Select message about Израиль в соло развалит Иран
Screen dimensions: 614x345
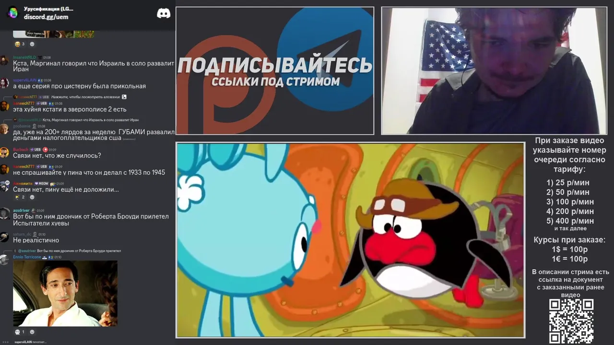tap(94, 66)
